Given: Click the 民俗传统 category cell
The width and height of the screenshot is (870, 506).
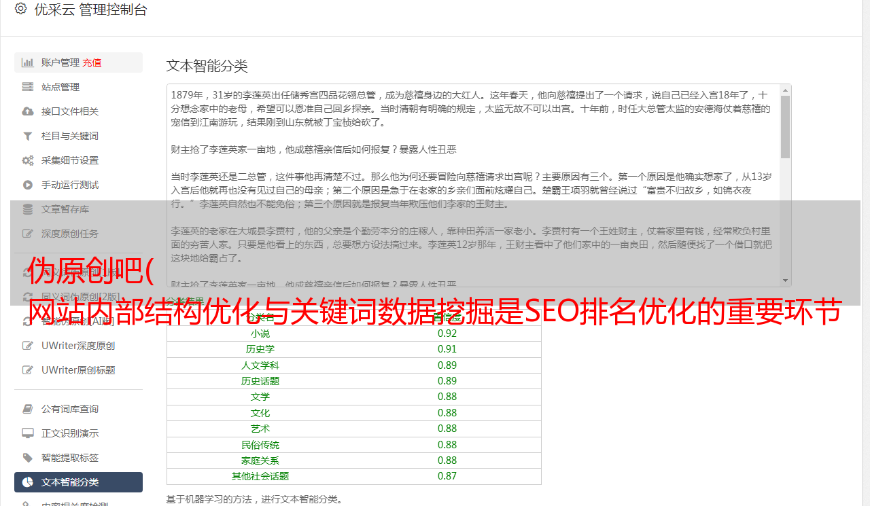Looking at the screenshot, I should [x=260, y=445].
